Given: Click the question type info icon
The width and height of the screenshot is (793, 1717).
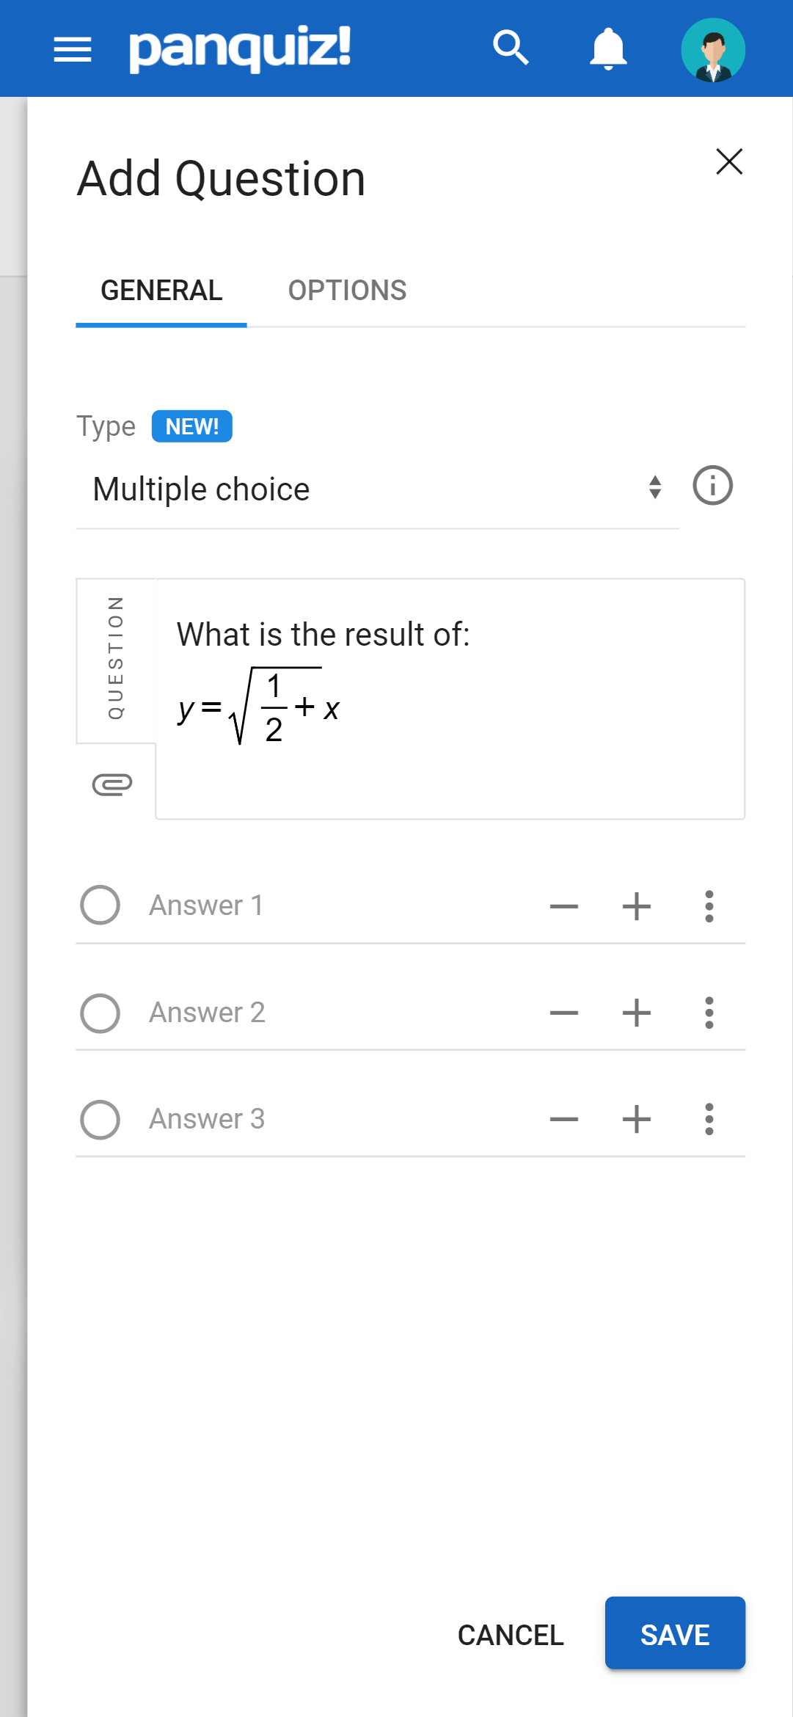Looking at the screenshot, I should [713, 486].
